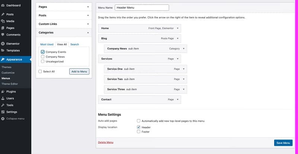Click the Delete Menu link
Viewport: 298px width, 154px height.
pos(106,142)
